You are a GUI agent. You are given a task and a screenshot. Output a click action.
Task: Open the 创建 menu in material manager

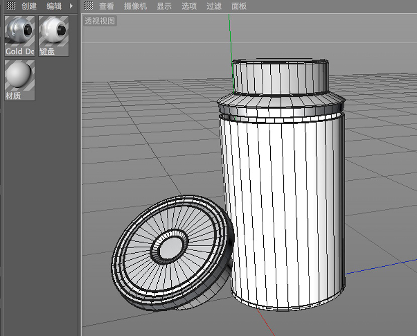pyautogui.click(x=29, y=6)
